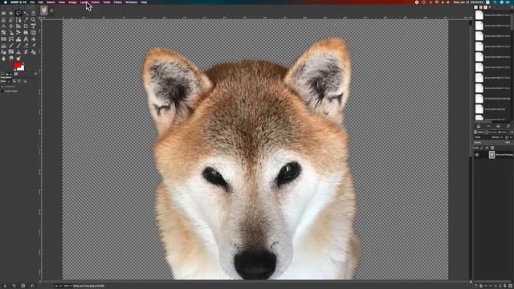Select the Smudge tool
The height and width of the screenshot is (289, 514).
pyautogui.click(x=10, y=59)
